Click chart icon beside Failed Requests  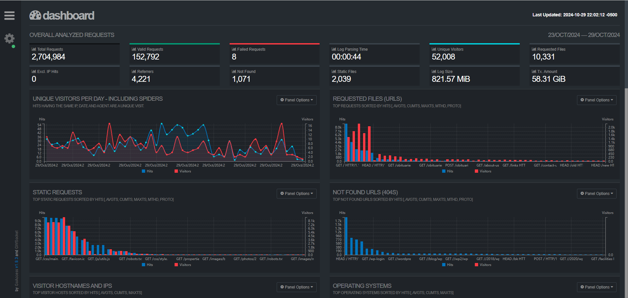pyautogui.click(x=234, y=49)
